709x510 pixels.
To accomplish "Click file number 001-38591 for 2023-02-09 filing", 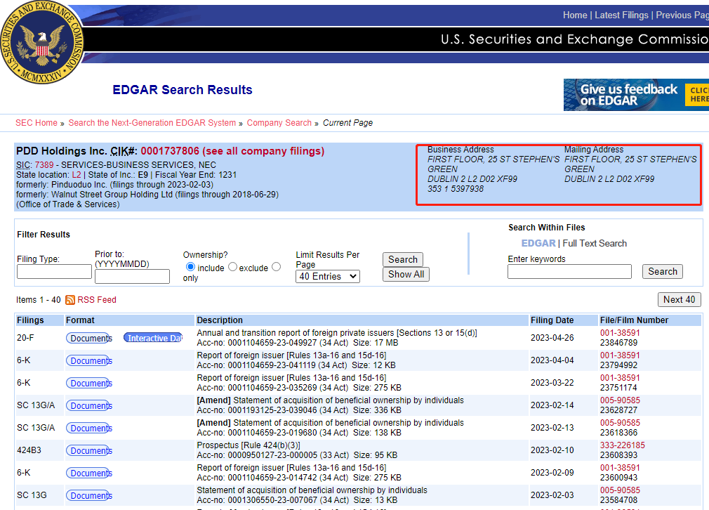I will coord(620,468).
